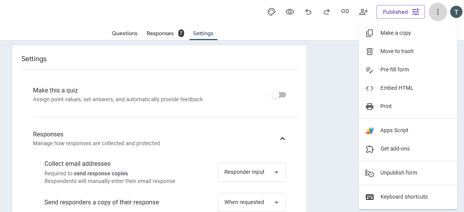Click the Settings heading text

click(34, 59)
